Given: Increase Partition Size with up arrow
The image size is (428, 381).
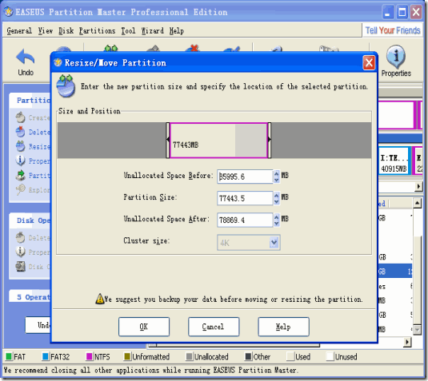Looking at the screenshot, I should [x=276, y=195].
